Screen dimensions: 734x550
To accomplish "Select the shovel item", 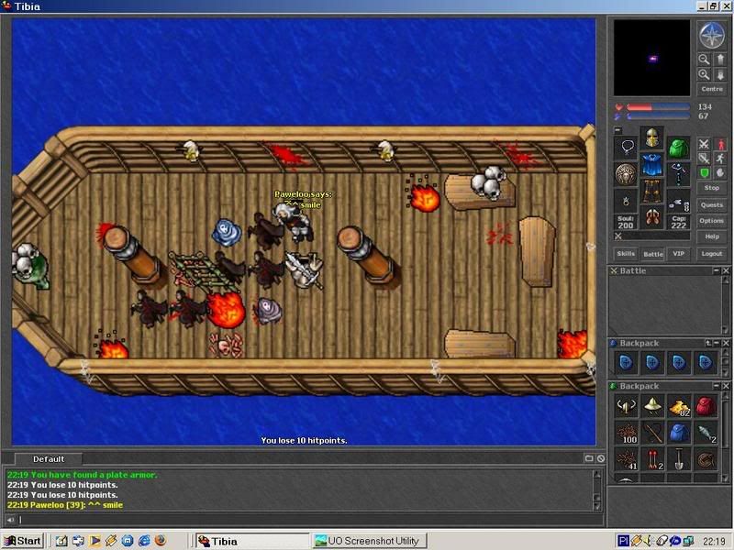I will [679, 460].
